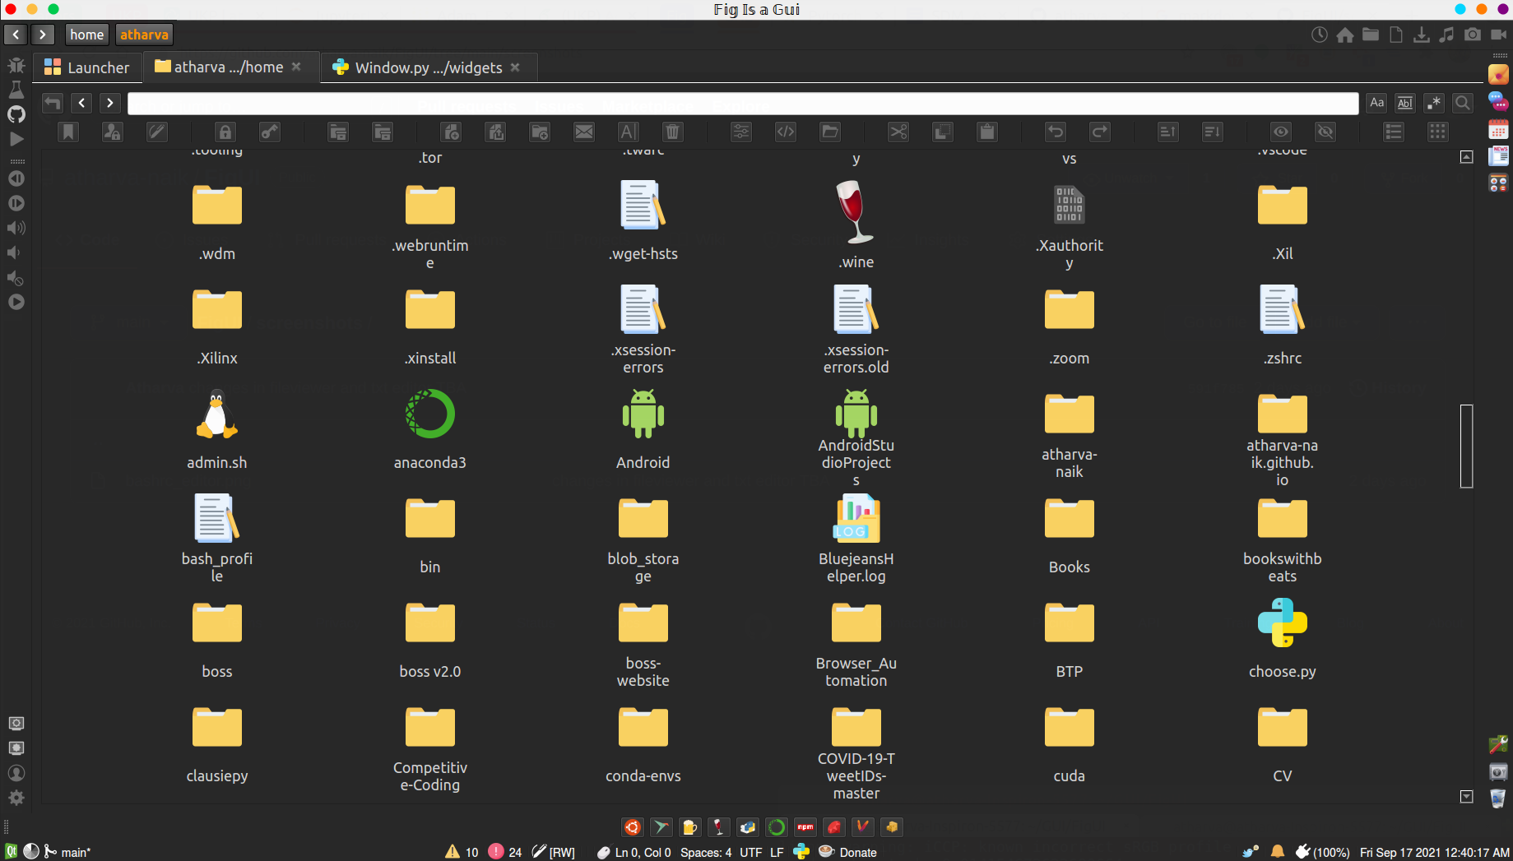Open the anaconda3 folder icon
Viewport: 1513px width, 861px height.
pyautogui.click(x=429, y=414)
